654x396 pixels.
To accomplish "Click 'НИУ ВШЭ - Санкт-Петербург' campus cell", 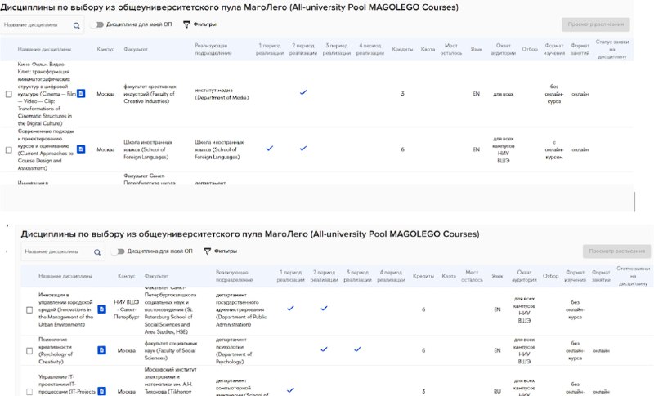I will point(127,309).
